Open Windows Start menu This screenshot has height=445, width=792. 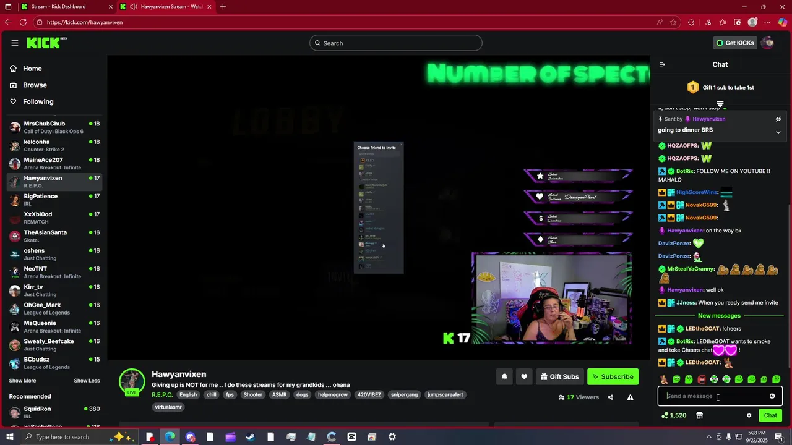[x=9, y=437]
